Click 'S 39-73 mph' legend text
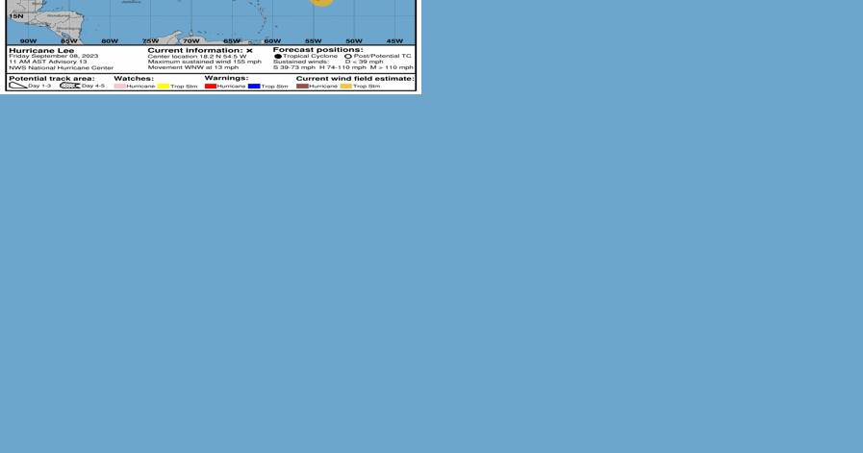This screenshot has width=863, height=453. click(294, 67)
